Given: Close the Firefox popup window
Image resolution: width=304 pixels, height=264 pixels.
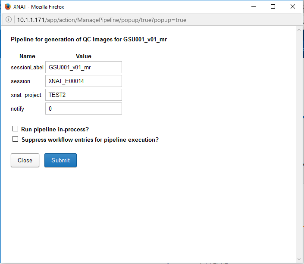Looking at the screenshot, I should pos(293,7).
